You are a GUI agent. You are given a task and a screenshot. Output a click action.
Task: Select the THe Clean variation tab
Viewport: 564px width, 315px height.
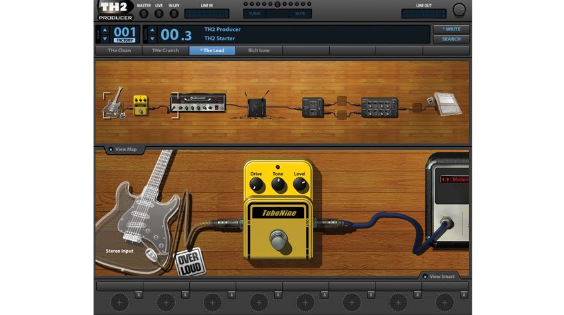119,50
